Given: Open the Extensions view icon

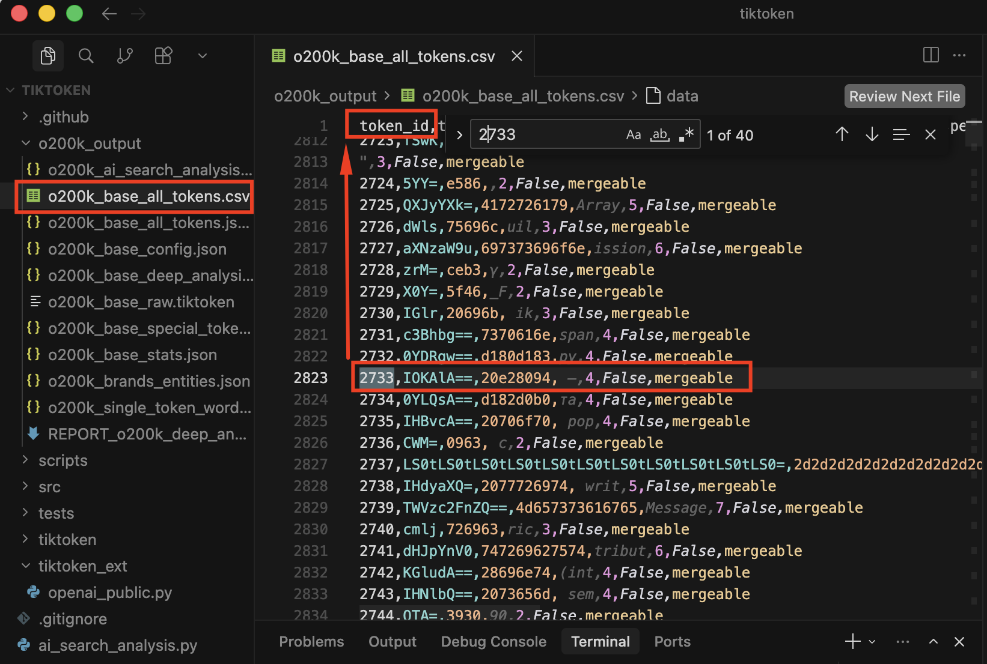Looking at the screenshot, I should (x=163, y=56).
